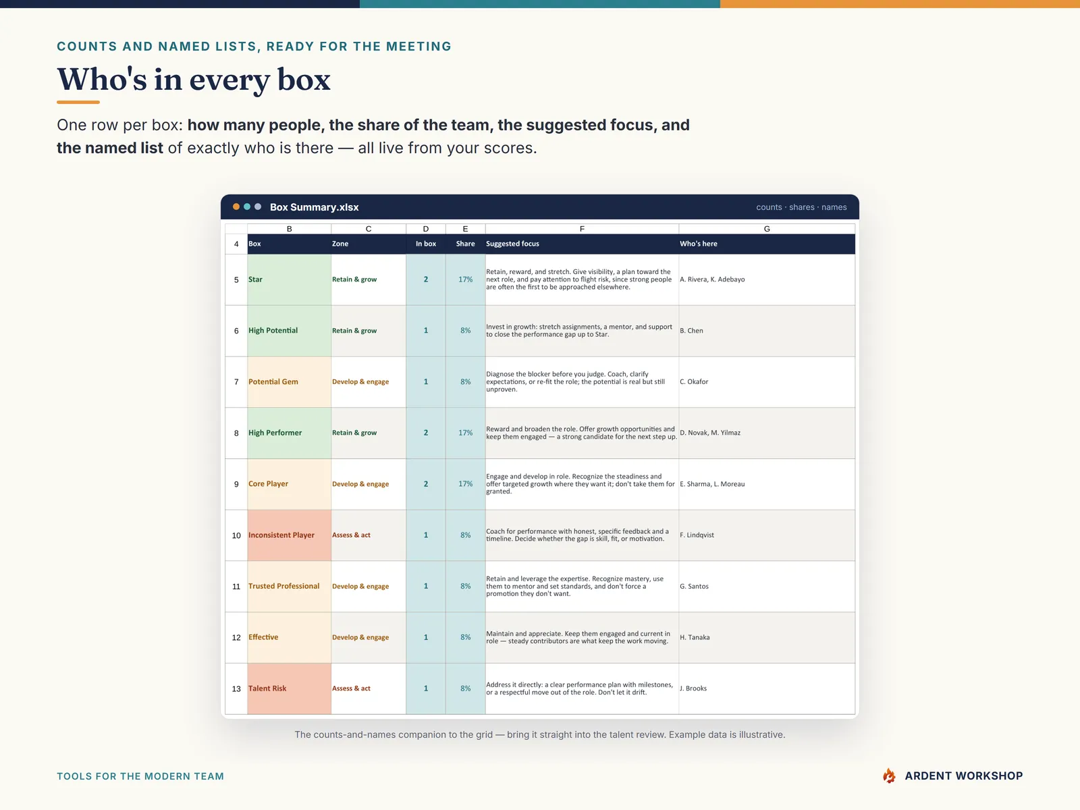1080x810 pixels.
Task: Click the teal window dot in title bar
Action: (x=247, y=207)
